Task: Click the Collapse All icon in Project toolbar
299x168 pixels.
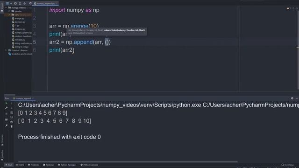Action: click(25, 3)
